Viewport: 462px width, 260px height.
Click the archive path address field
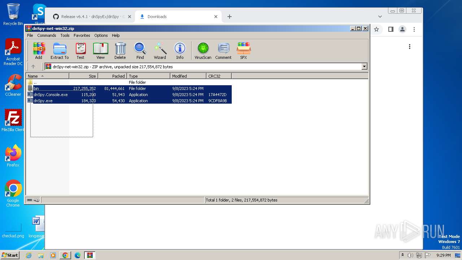(x=203, y=66)
